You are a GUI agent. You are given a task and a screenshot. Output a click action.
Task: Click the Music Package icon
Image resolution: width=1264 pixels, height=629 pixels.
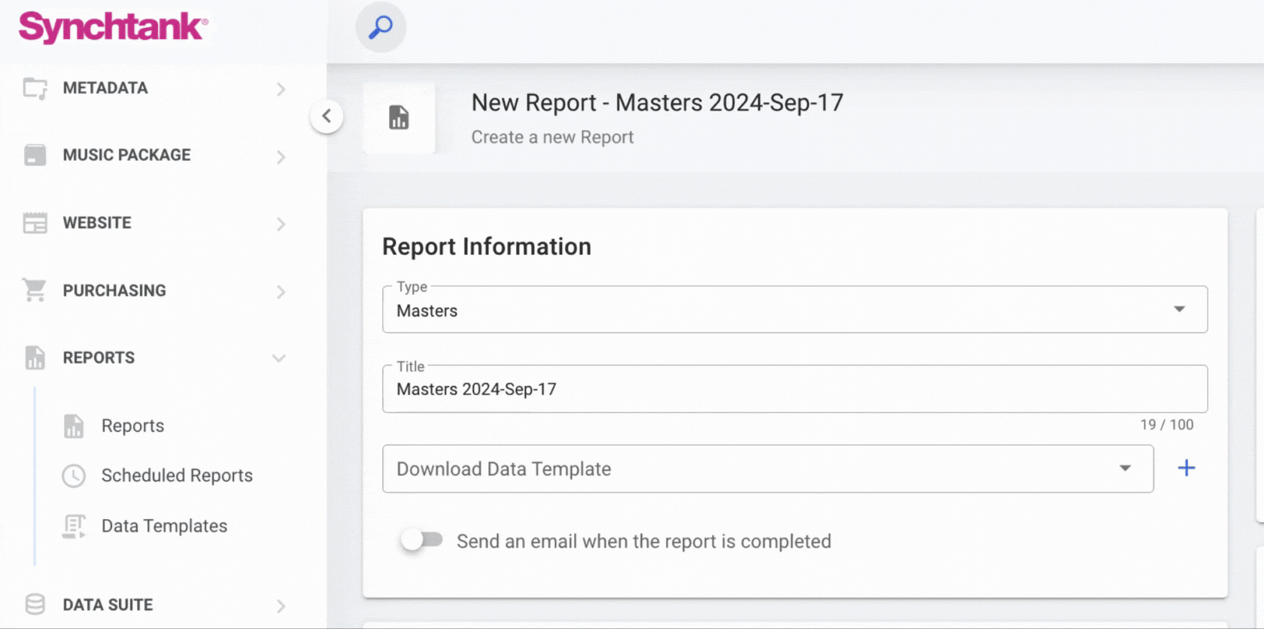[x=35, y=155]
